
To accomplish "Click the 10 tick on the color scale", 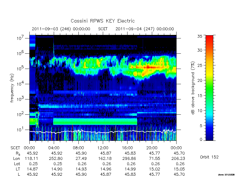I will point(200,111).
